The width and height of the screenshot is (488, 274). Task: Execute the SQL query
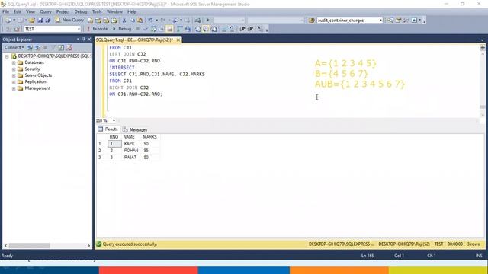tap(97, 29)
